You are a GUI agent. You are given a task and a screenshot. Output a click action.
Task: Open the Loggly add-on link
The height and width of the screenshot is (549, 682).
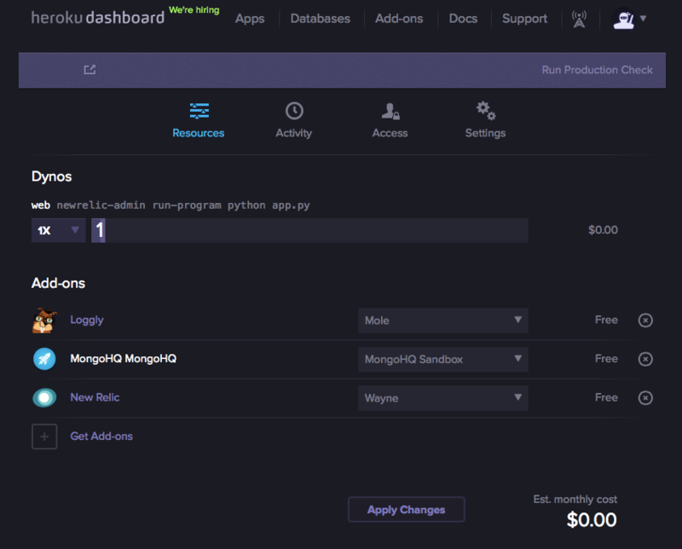click(87, 321)
